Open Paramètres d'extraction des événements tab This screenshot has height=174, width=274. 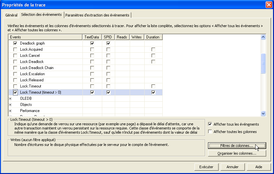click(97, 15)
